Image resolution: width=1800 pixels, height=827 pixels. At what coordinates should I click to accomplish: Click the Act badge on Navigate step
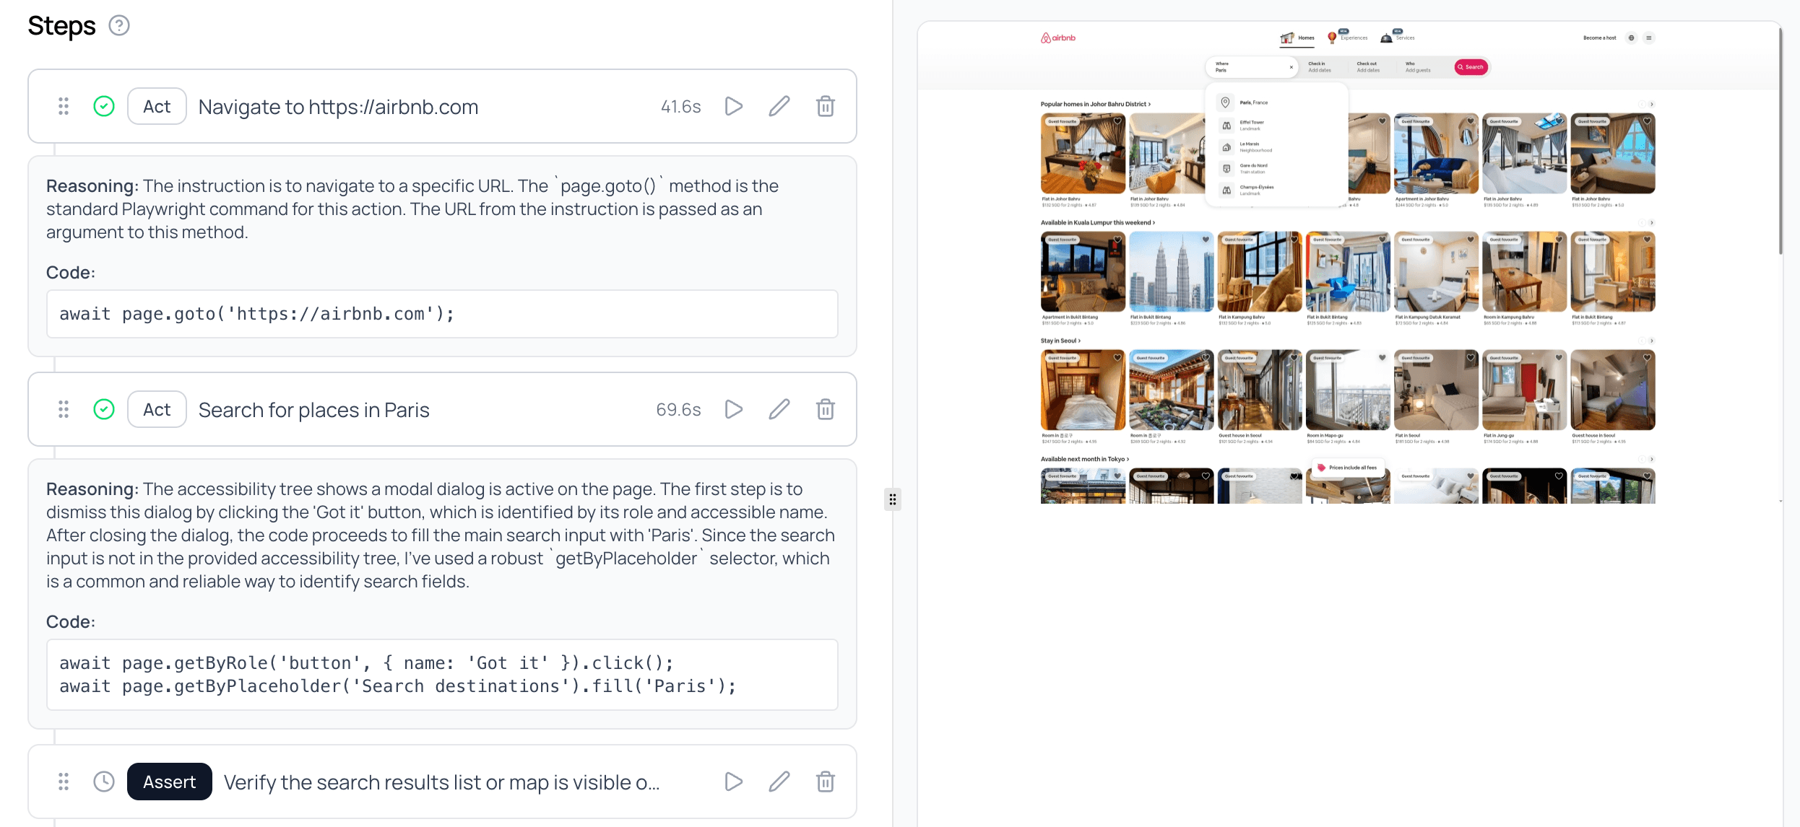pyautogui.click(x=157, y=107)
